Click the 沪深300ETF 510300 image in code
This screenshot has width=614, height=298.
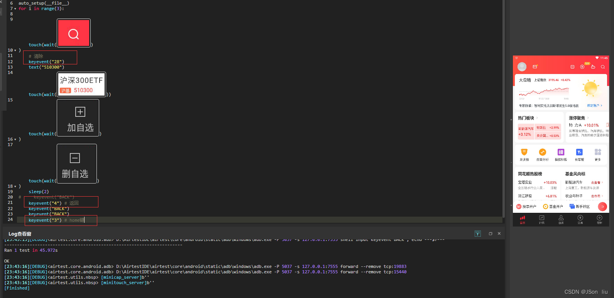click(x=81, y=84)
